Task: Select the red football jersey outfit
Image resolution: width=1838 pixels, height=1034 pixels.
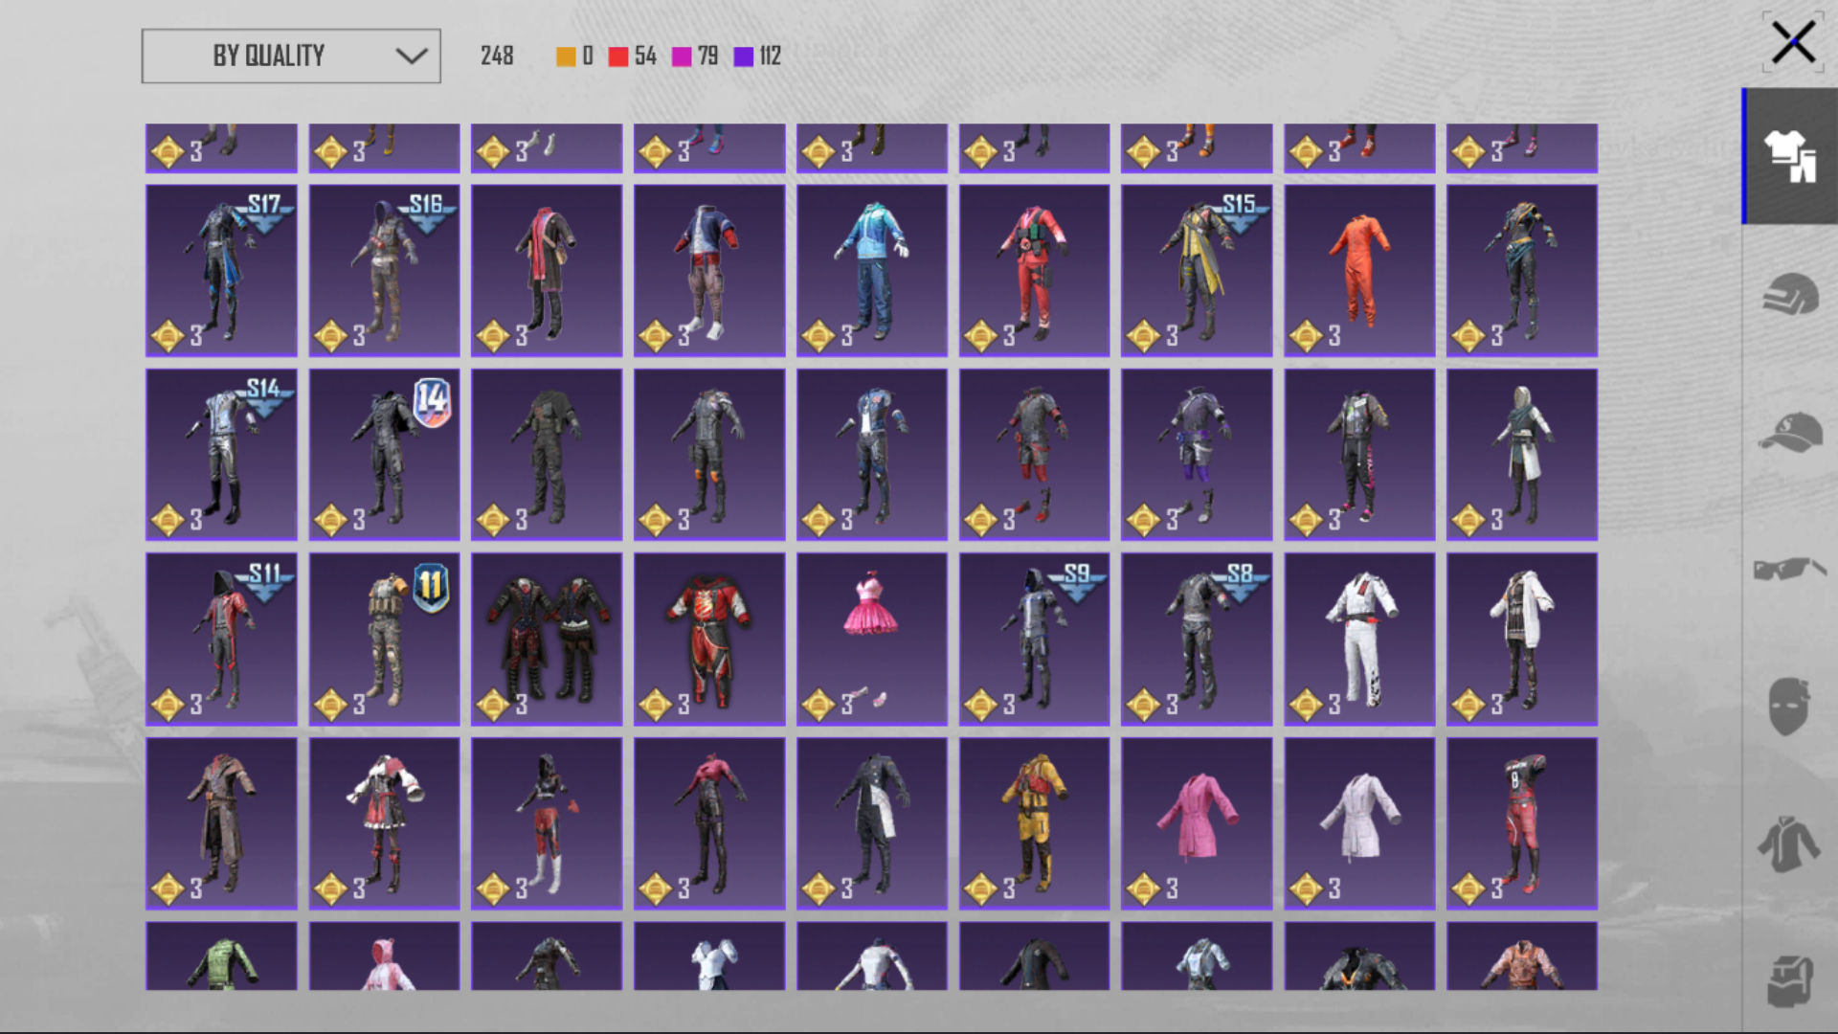Action: tap(1522, 823)
